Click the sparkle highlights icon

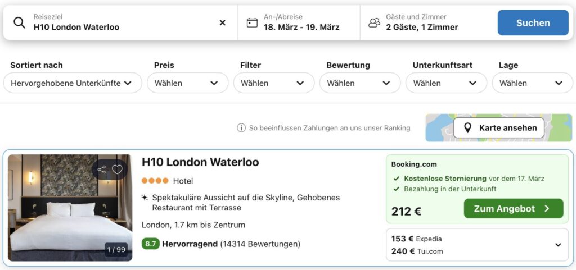tap(145, 198)
